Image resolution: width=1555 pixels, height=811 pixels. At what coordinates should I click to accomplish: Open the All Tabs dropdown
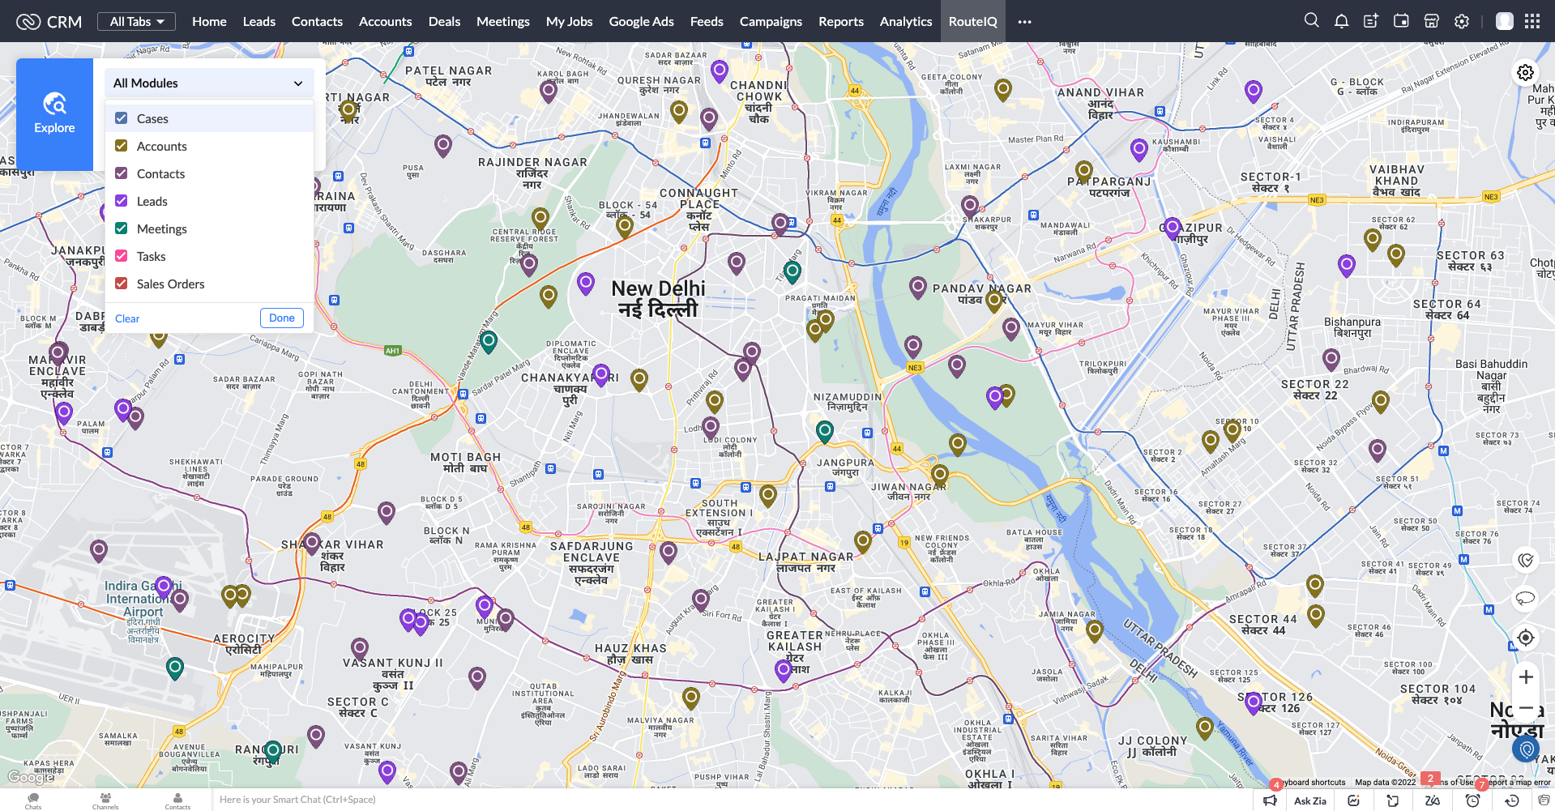click(137, 21)
